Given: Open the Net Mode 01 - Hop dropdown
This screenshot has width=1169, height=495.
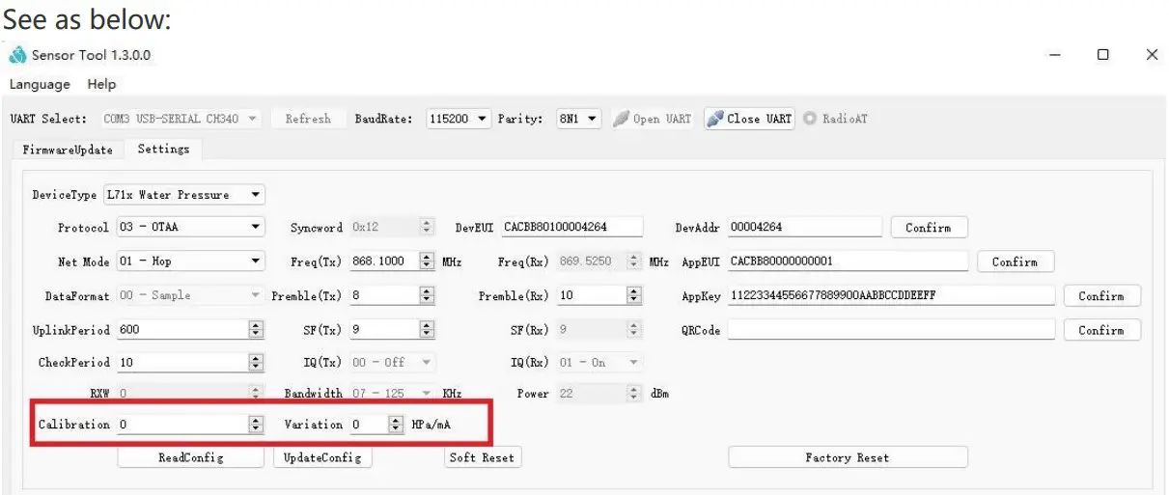Looking at the screenshot, I should click(190, 261).
